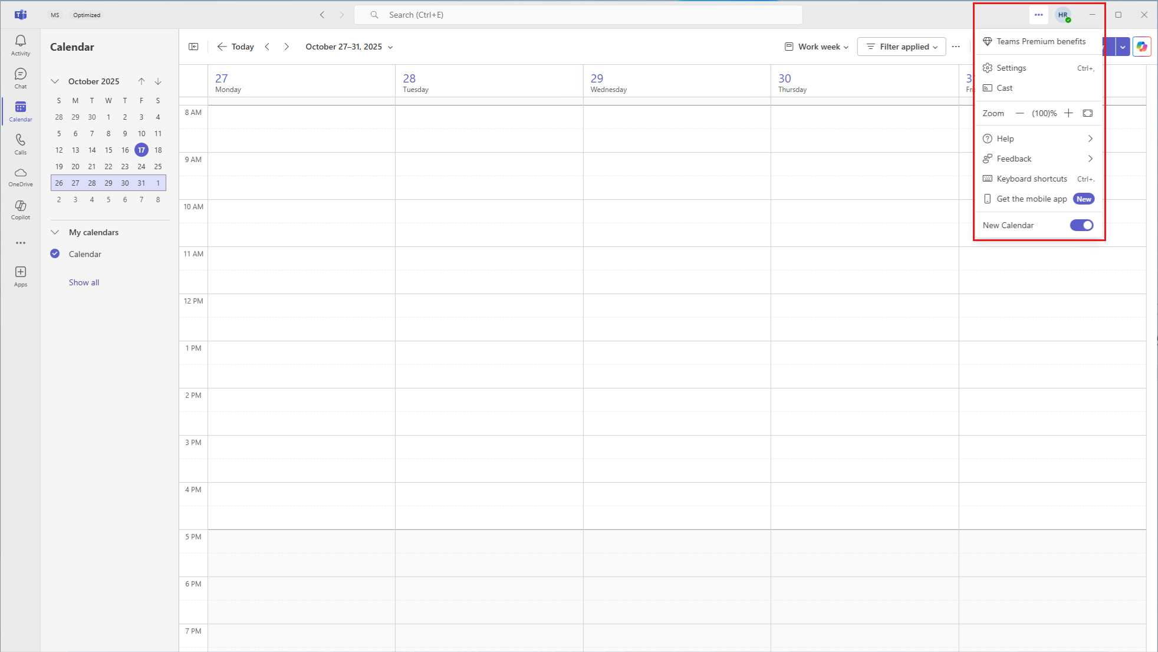Click zoom fit-to-screen icon in menu
The width and height of the screenshot is (1158, 652).
pyautogui.click(x=1088, y=113)
